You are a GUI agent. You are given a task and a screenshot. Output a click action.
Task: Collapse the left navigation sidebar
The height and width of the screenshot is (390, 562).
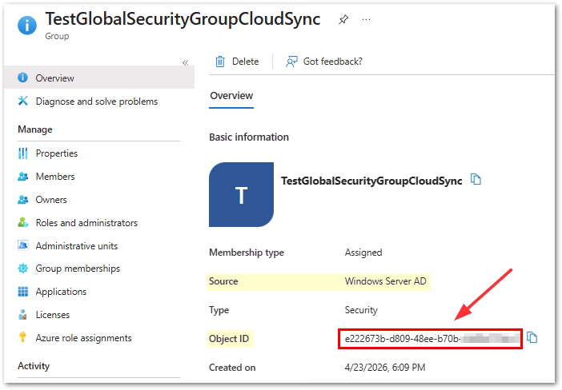click(185, 62)
